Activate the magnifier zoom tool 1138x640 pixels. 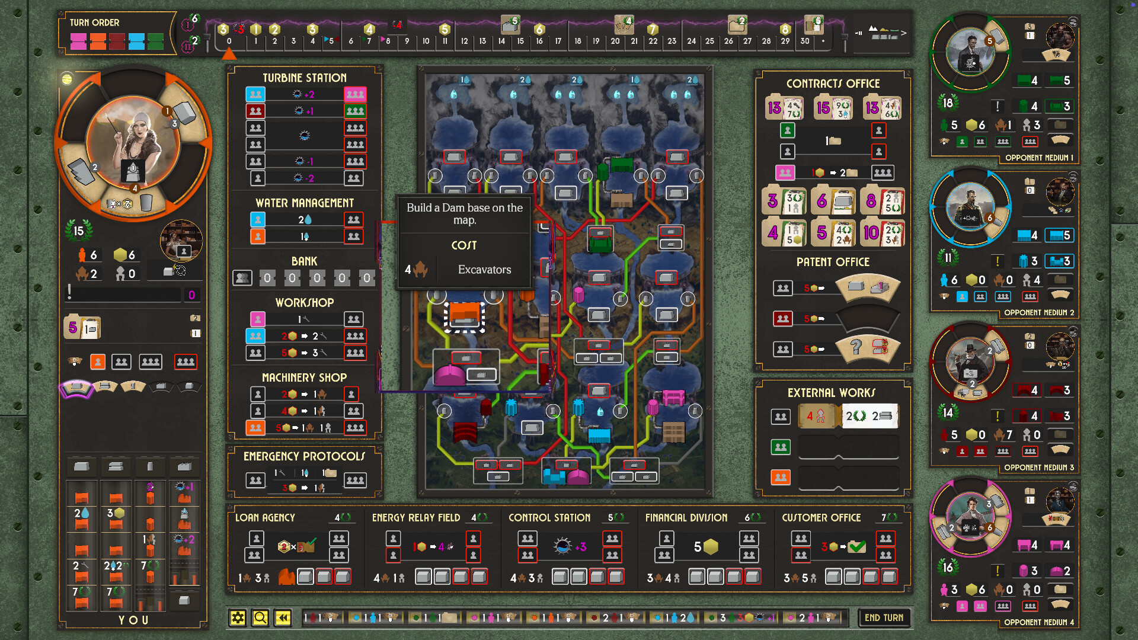pyautogui.click(x=261, y=617)
